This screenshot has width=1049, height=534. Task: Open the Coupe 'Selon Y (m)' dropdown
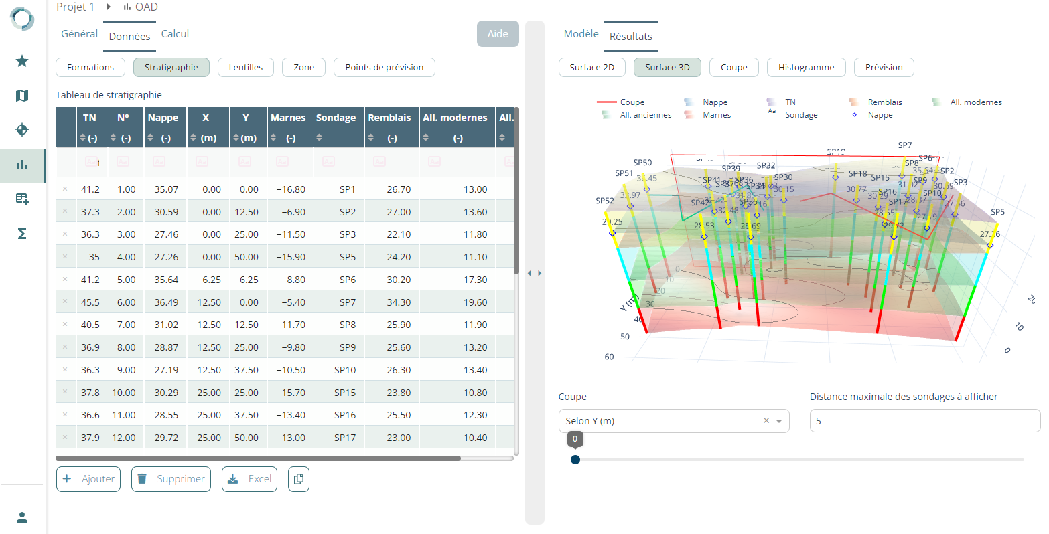674,421
